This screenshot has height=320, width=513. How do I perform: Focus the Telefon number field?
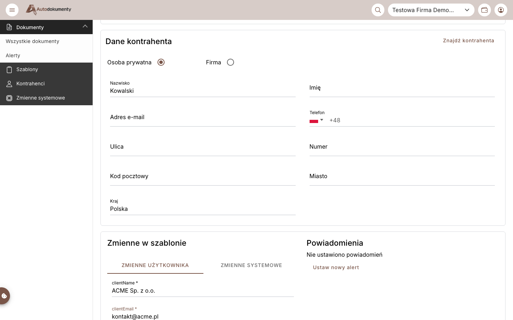point(411,120)
